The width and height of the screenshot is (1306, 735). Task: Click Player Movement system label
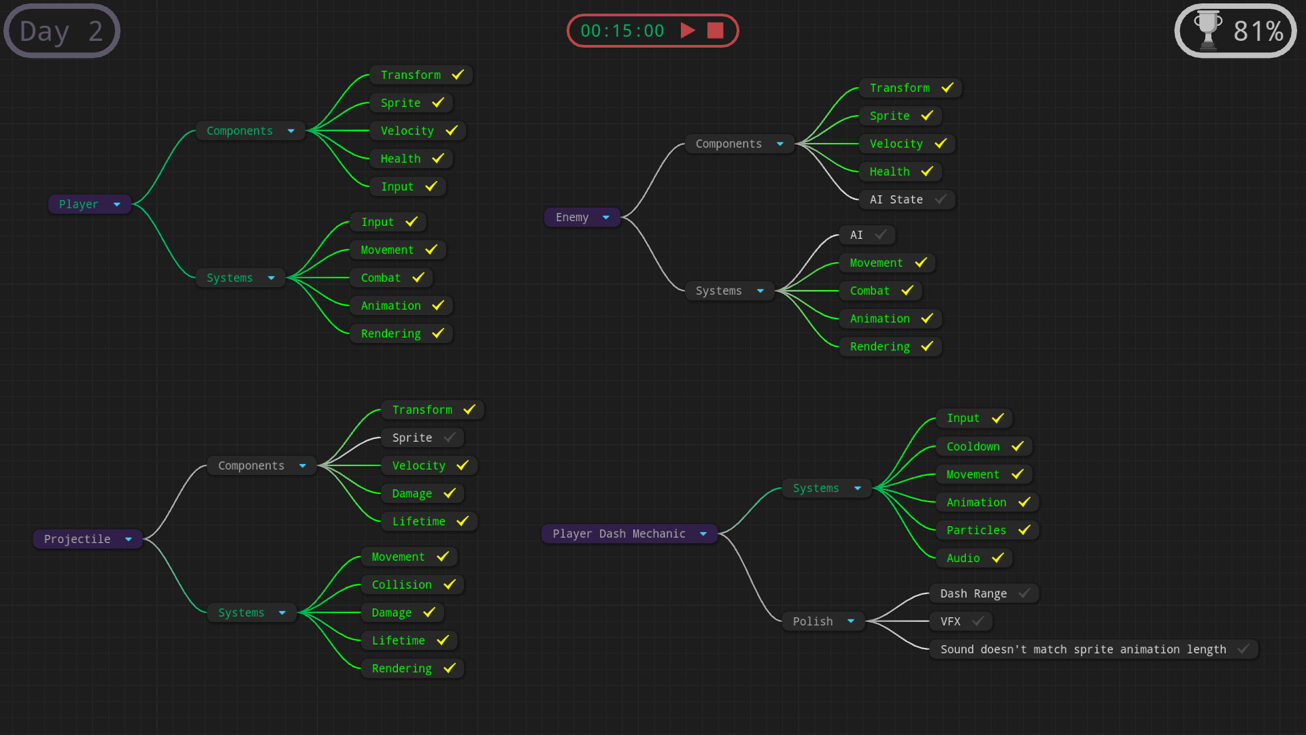pos(387,250)
